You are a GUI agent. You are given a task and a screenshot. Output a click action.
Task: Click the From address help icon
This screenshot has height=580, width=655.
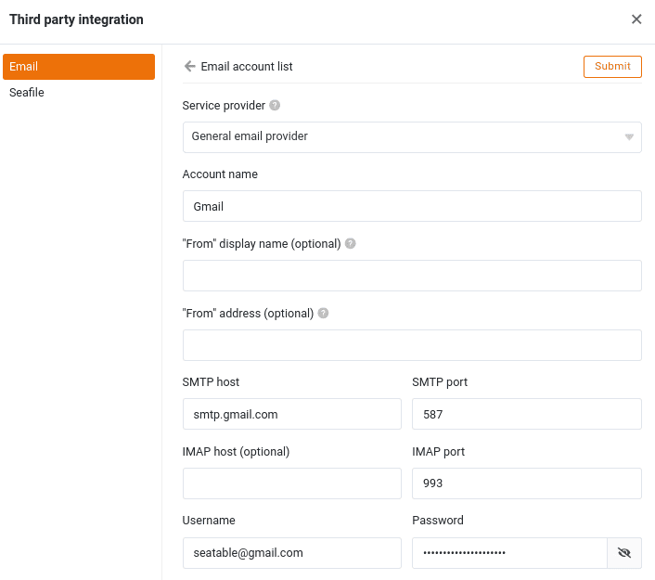tap(323, 314)
